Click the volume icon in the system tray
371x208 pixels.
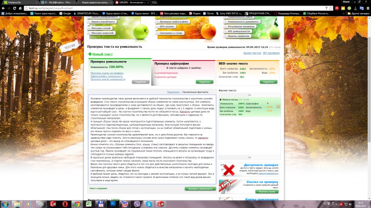[351, 204]
